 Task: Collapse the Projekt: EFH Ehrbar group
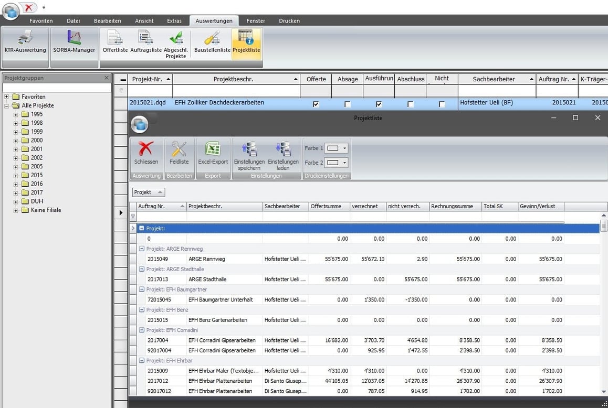pyautogui.click(x=142, y=361)
